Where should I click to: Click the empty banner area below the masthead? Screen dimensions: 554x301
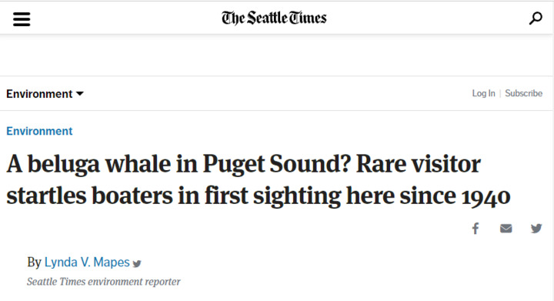pos(276,55)
